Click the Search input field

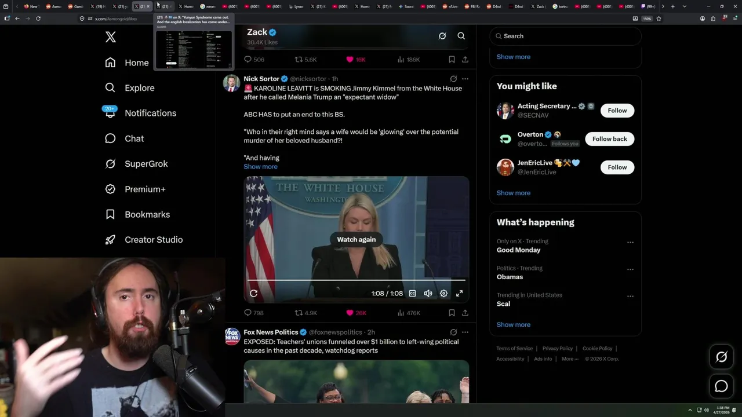pyautogui.click(x=566, y=36)
